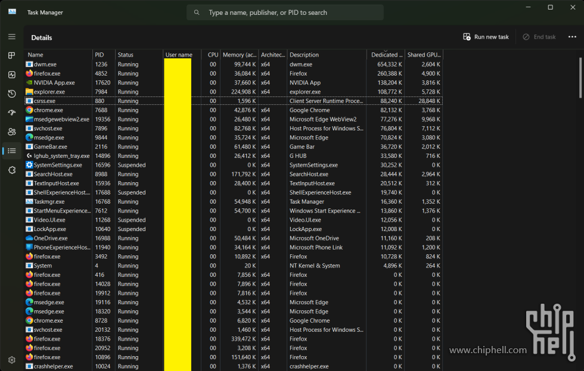The width and height of the screenshot is (584, 371).
Task: Open Users page in sidebar
Action: (x=12, y=132)
